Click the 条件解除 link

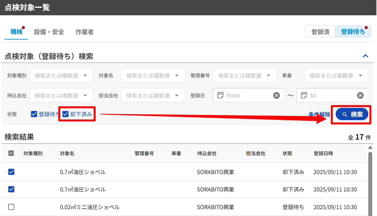(319, 114)
